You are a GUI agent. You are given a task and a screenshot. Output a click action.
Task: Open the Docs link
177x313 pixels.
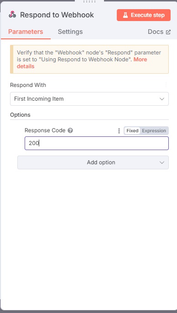pyautogui.click(x=156, y=32)
